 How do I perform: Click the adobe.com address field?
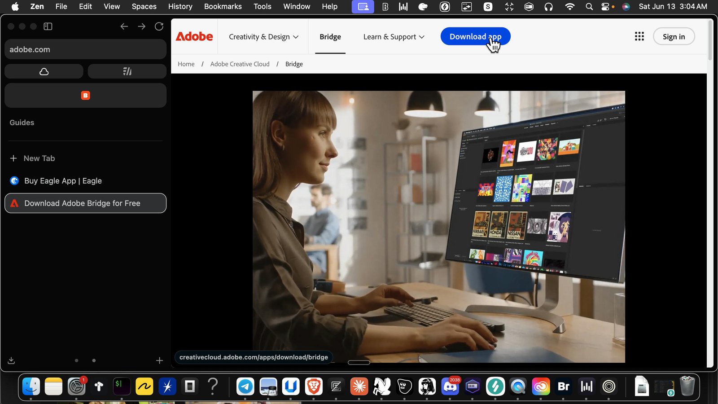(x=85, y=49)
